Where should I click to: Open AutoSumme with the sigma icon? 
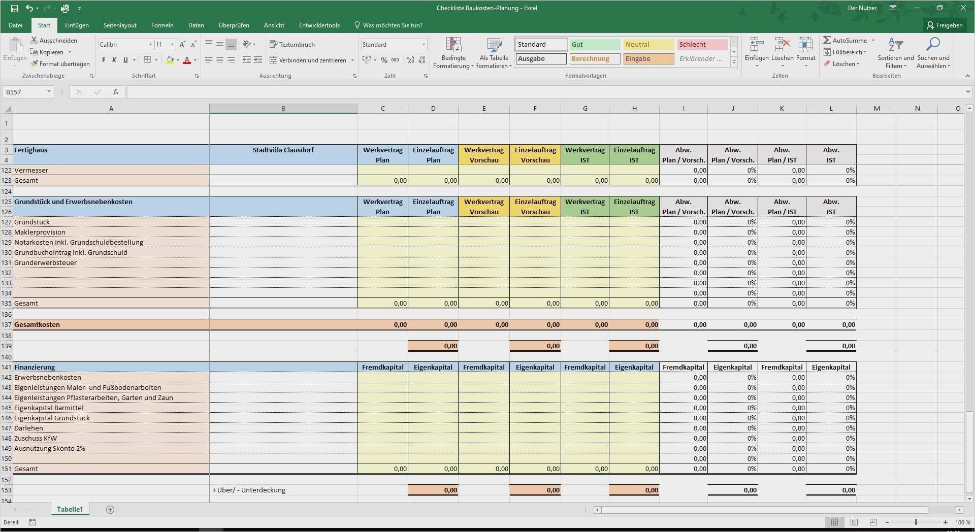pyautogui.click(x=828, y=40)
